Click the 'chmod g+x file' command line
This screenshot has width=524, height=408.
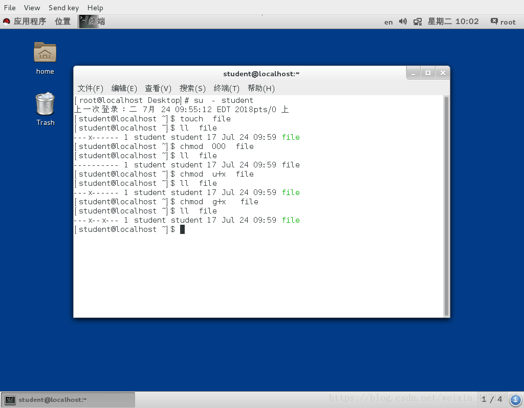pyautogui.click(x=166, y=202)
